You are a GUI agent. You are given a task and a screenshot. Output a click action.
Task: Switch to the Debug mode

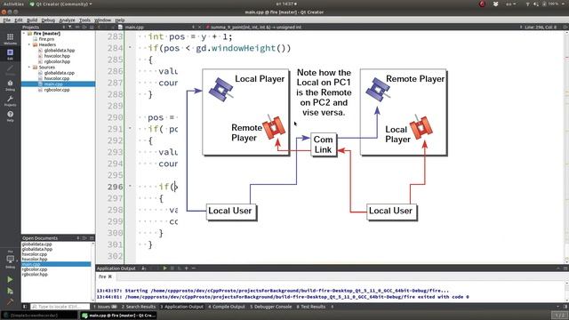click(10, 85)
